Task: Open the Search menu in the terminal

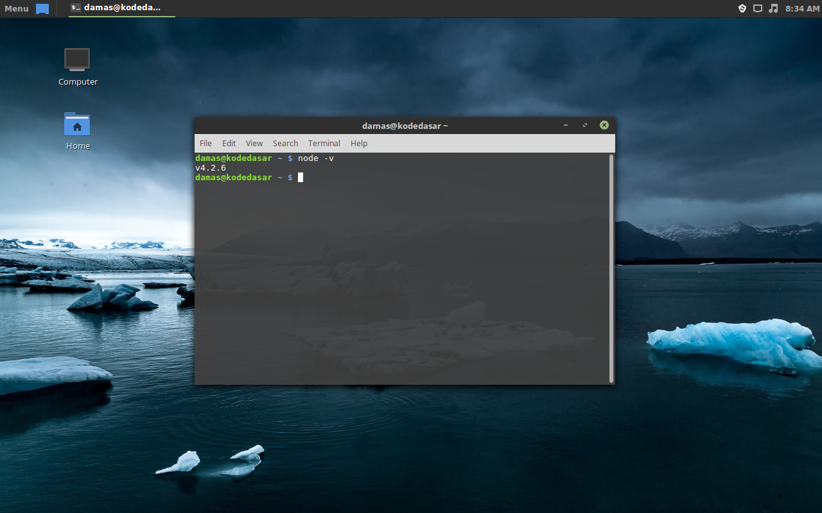Action: [x=285, y=143]
